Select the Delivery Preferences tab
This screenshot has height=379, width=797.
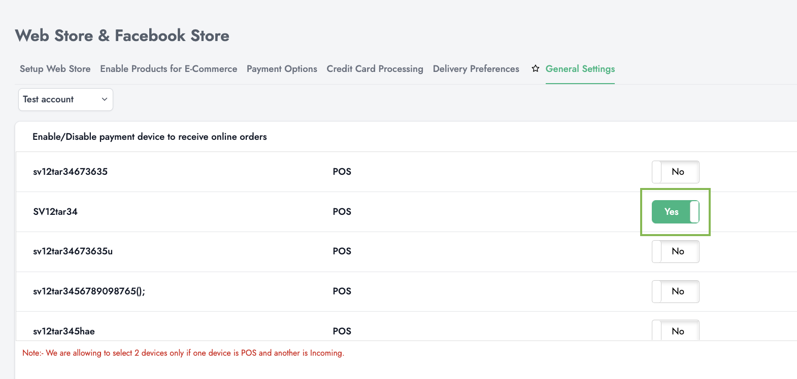tap(476, 69)
